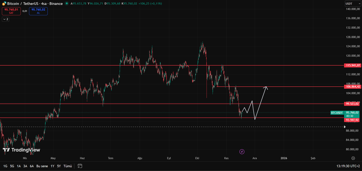Select the 1Y time range
Screen dimensions: 362x171
[x=52, y=166]
